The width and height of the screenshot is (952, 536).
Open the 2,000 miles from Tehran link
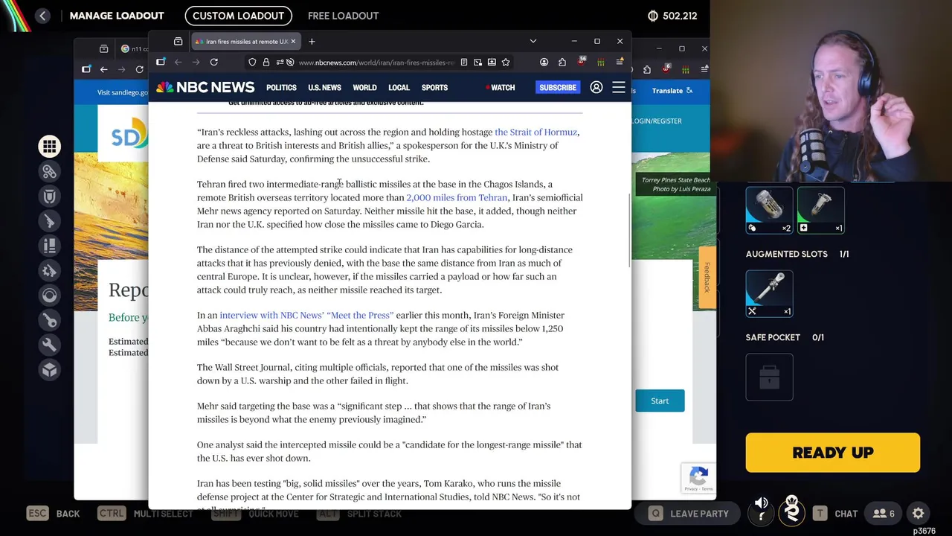[457, 197]
